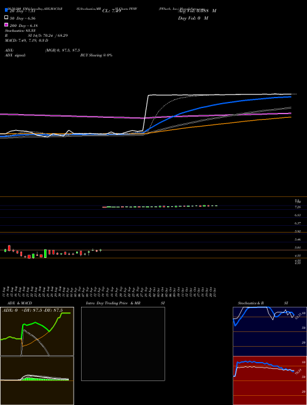307x405 pixels.
Task: Click the '(MGR) 0, 87.5, 87.5' ADX values
Action: point(63,50)
